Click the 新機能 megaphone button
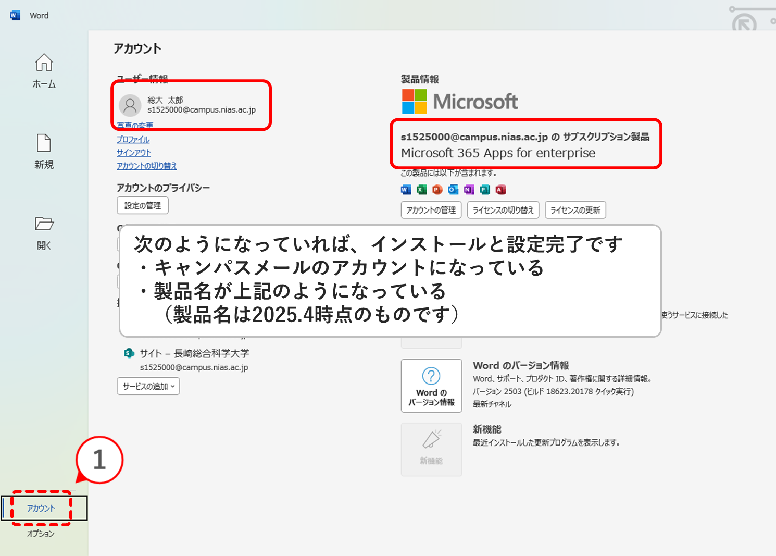 click(431, 449)
